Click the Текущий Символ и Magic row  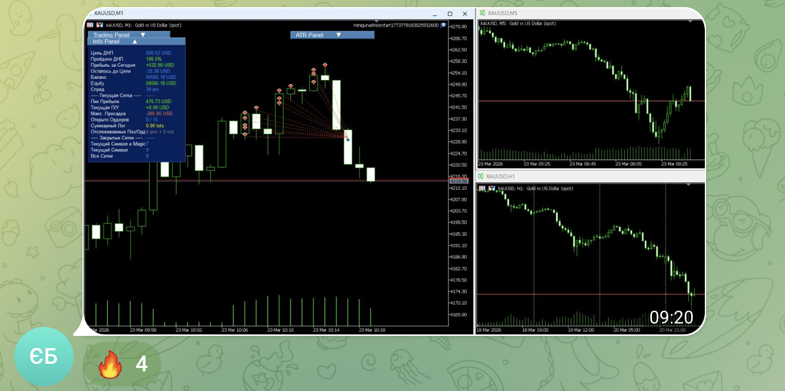point(119,144)
